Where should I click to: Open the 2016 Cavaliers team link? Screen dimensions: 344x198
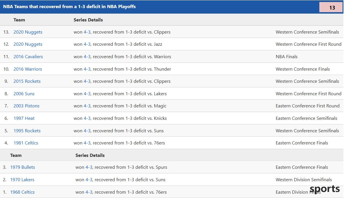pos(28,56)
